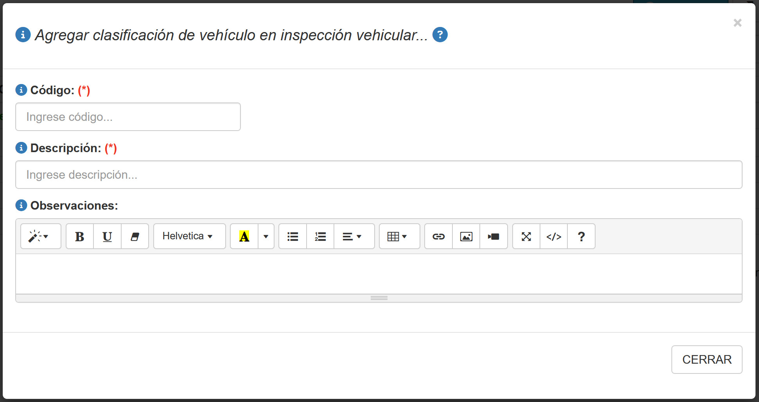Open the Helvetica font family dropdown

click(189, 236)
